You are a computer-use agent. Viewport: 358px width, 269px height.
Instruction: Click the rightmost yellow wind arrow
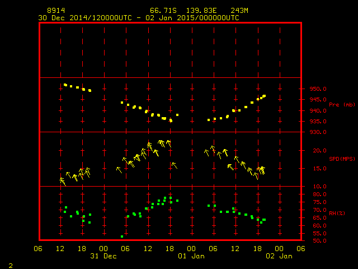[x=262, y=170]
